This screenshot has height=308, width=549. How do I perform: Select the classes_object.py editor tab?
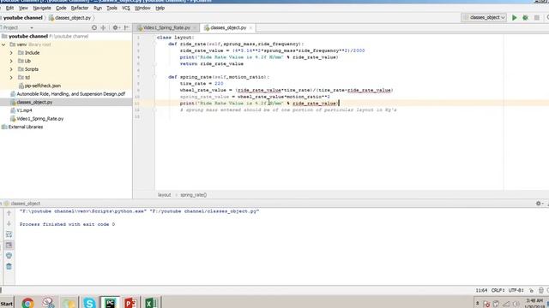tap(228, 27)
